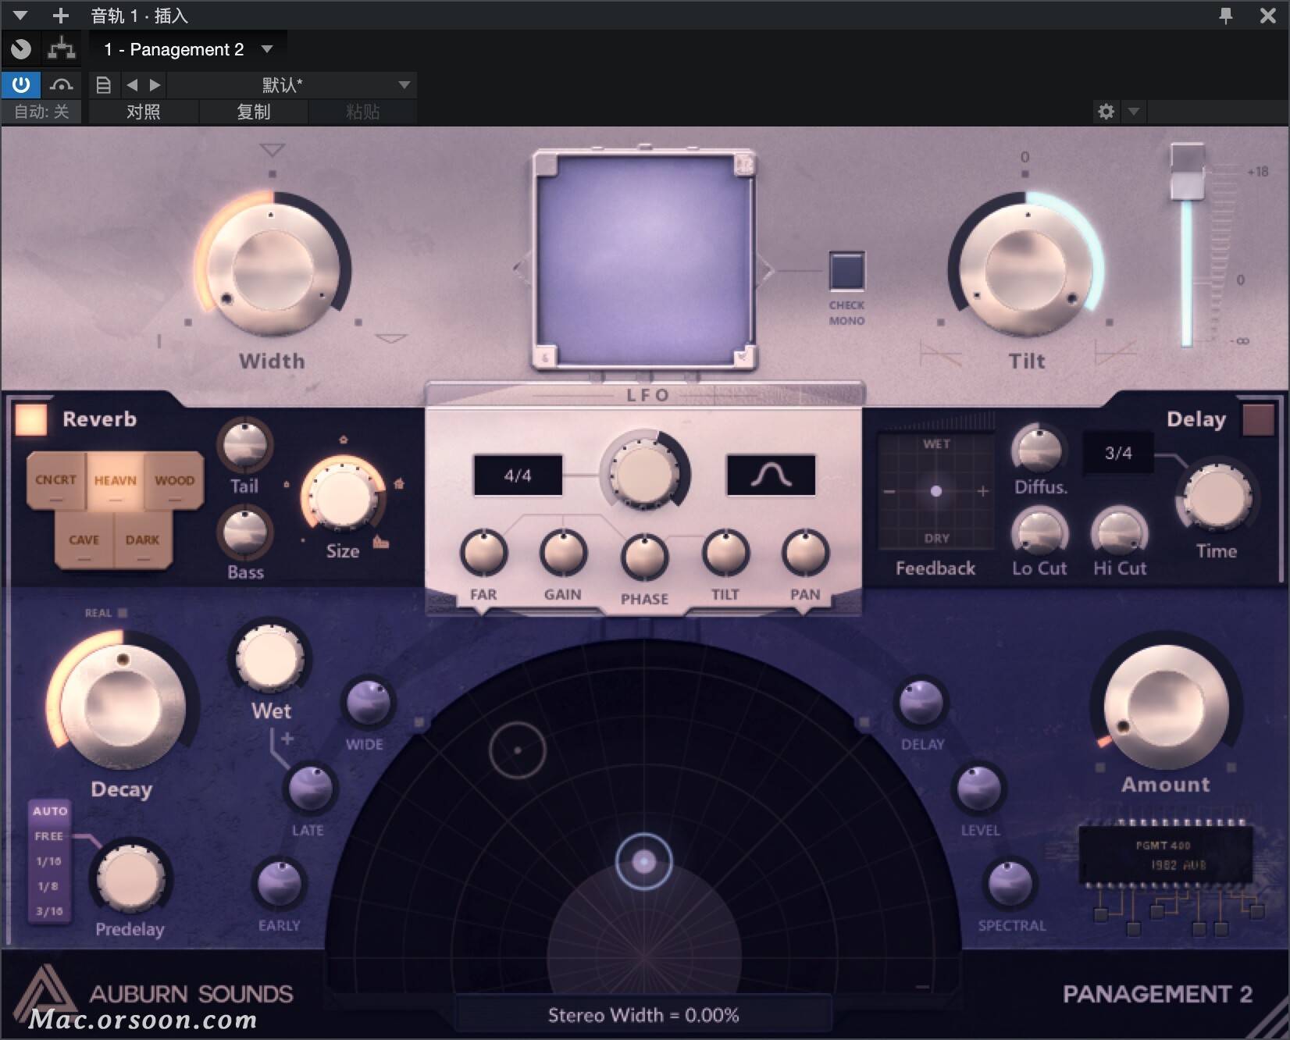This screenshot has height=1040, width=1290.
Task: Select 1/16 predelay mode
Action: coord(49,861)
